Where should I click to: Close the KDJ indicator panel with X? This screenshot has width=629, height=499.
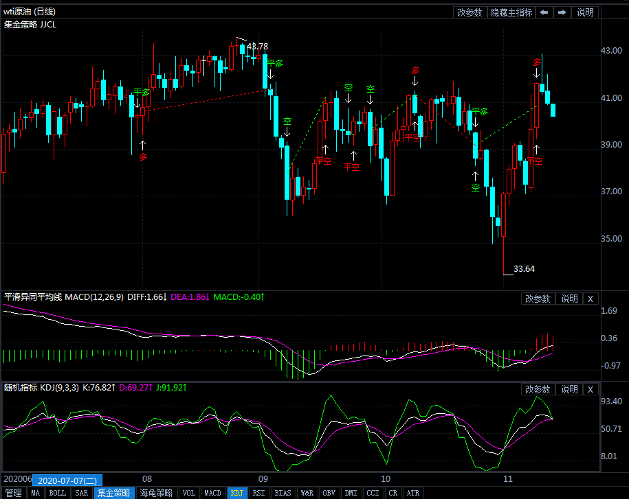[591, 389]
